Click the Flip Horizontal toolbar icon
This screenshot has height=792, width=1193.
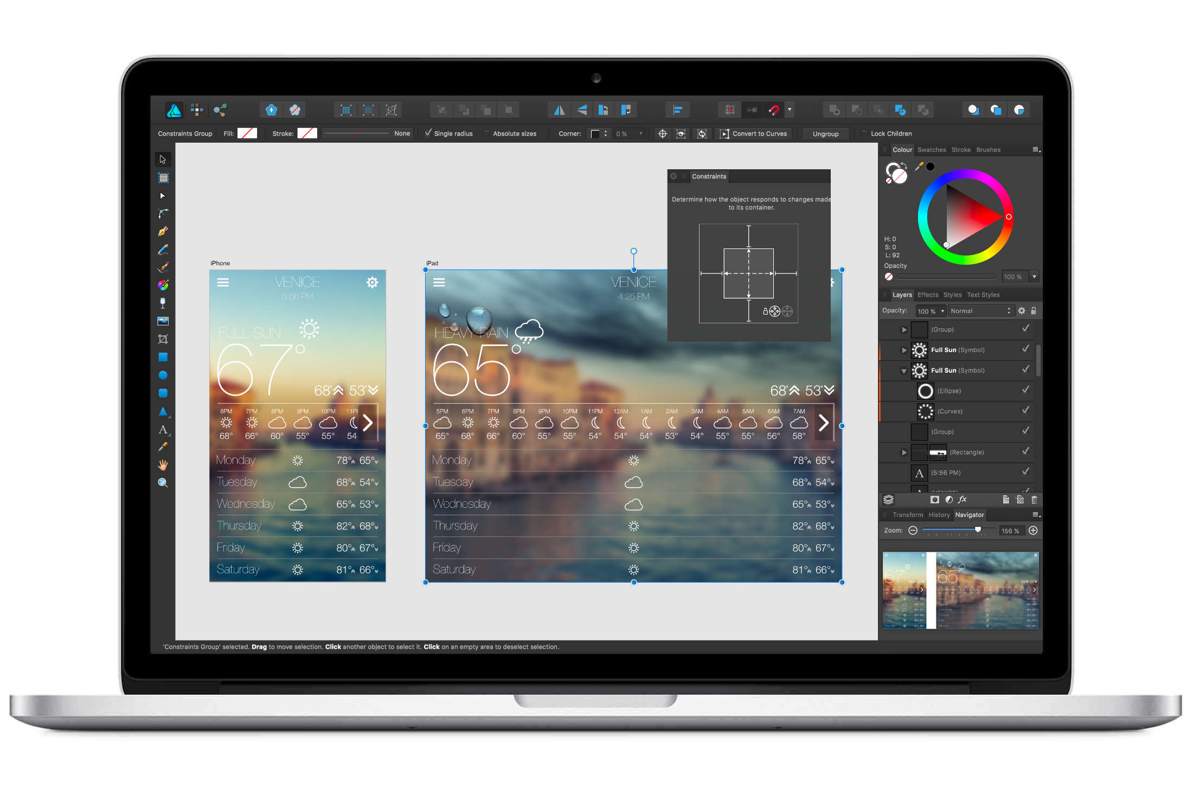[x=559, y=110]
